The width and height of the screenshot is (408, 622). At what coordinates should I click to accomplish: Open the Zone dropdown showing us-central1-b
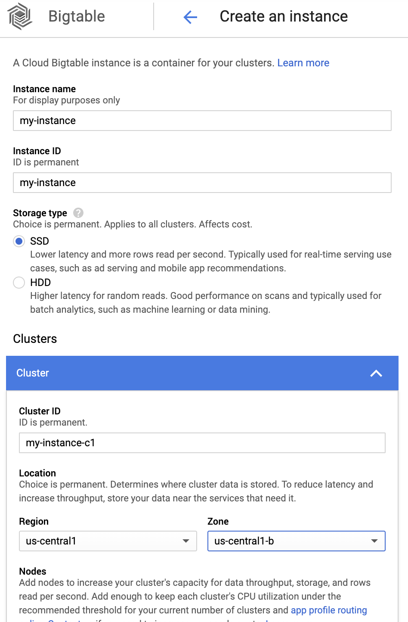[x=296, y=541]
